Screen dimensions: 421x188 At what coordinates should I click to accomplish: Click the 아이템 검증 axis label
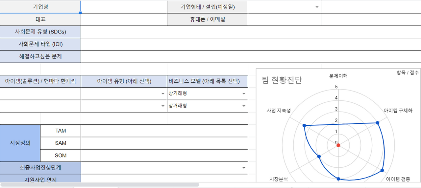(x=398, y=179)
